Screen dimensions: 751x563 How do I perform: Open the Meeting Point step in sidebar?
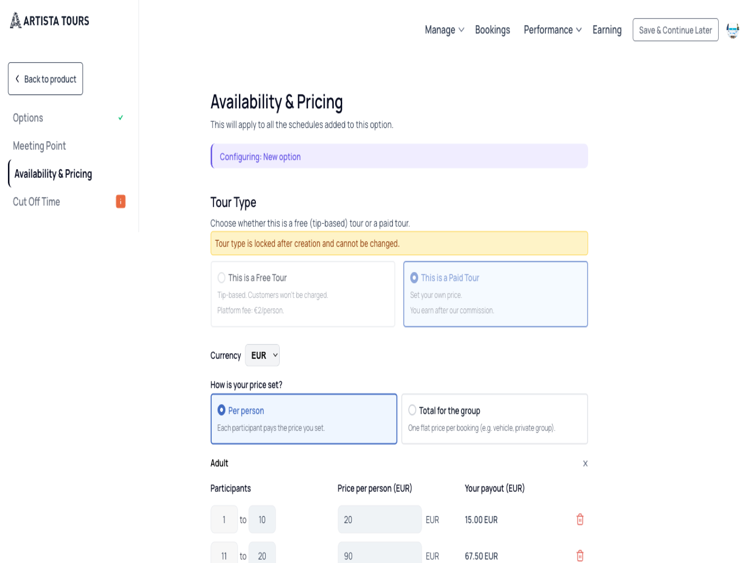point(39,146)
